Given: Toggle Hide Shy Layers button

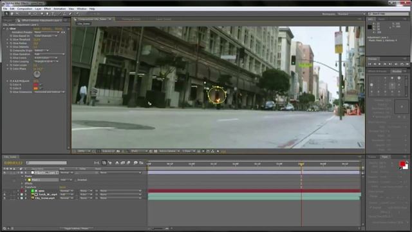Looking at the screenshot, I should coord(117,163).
